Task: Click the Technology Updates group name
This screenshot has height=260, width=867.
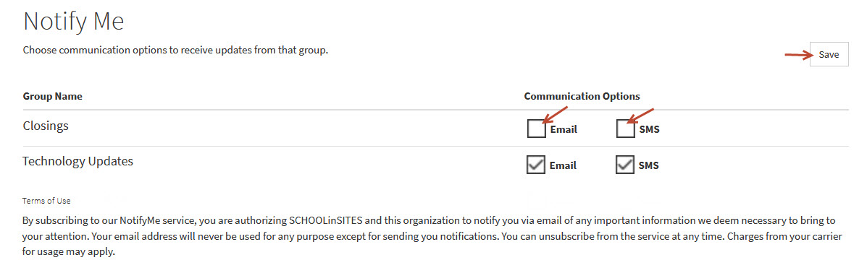Action: (78, 162)
